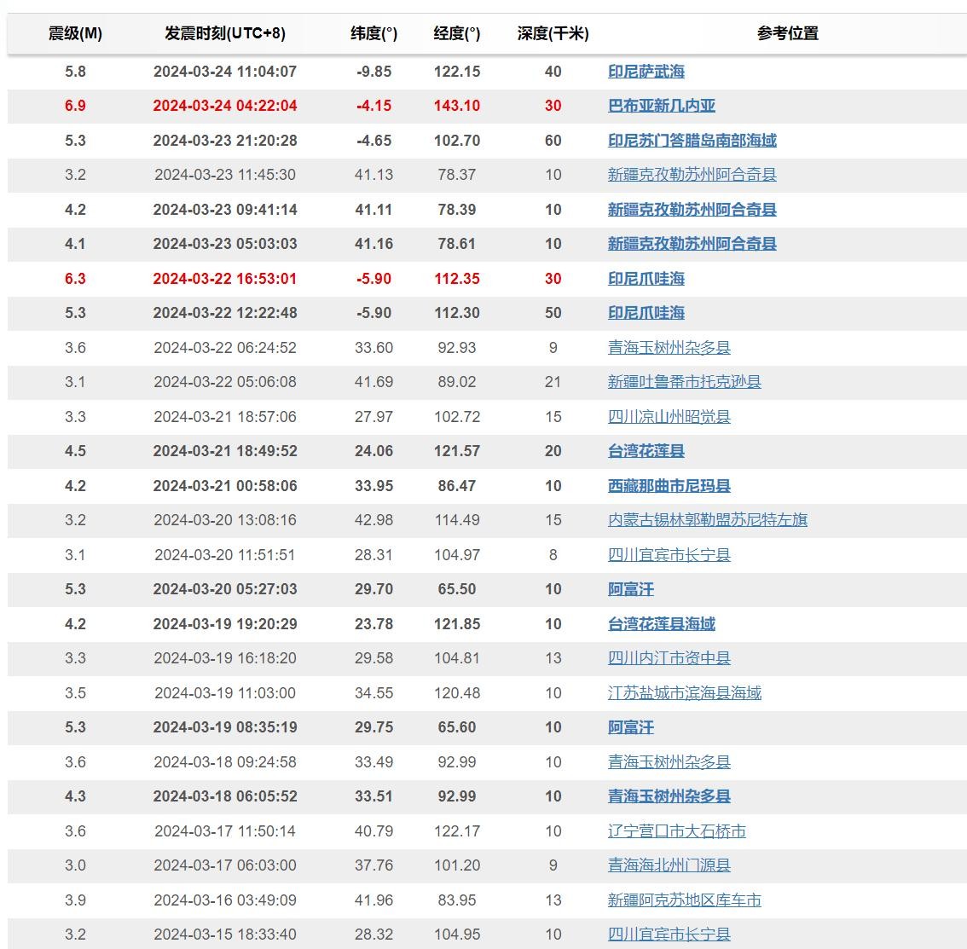This screenshot has width=967, height=949.
Task: Click the 参考位置 column header
Action: (x=787, y=33)
